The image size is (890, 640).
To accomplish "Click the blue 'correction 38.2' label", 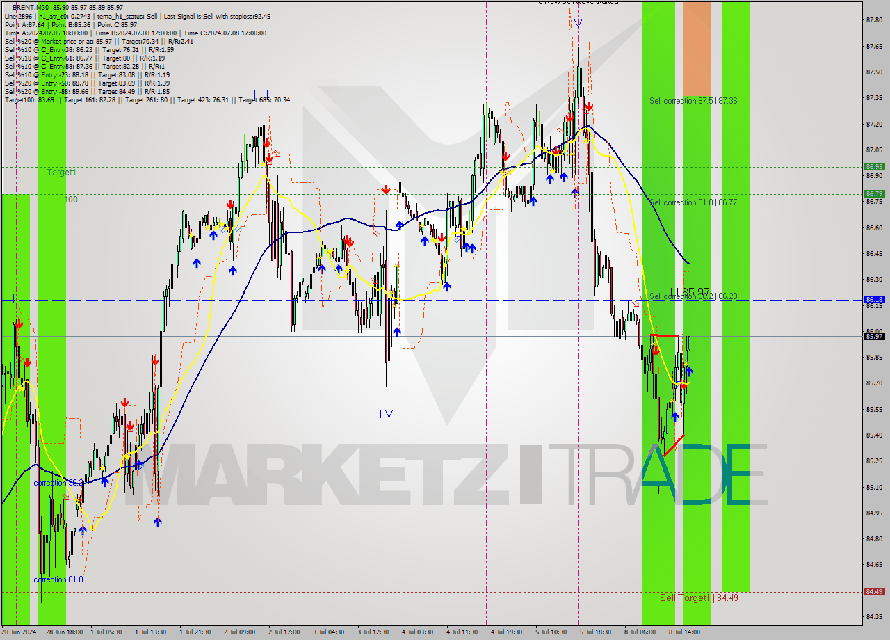I will point(58,482).
